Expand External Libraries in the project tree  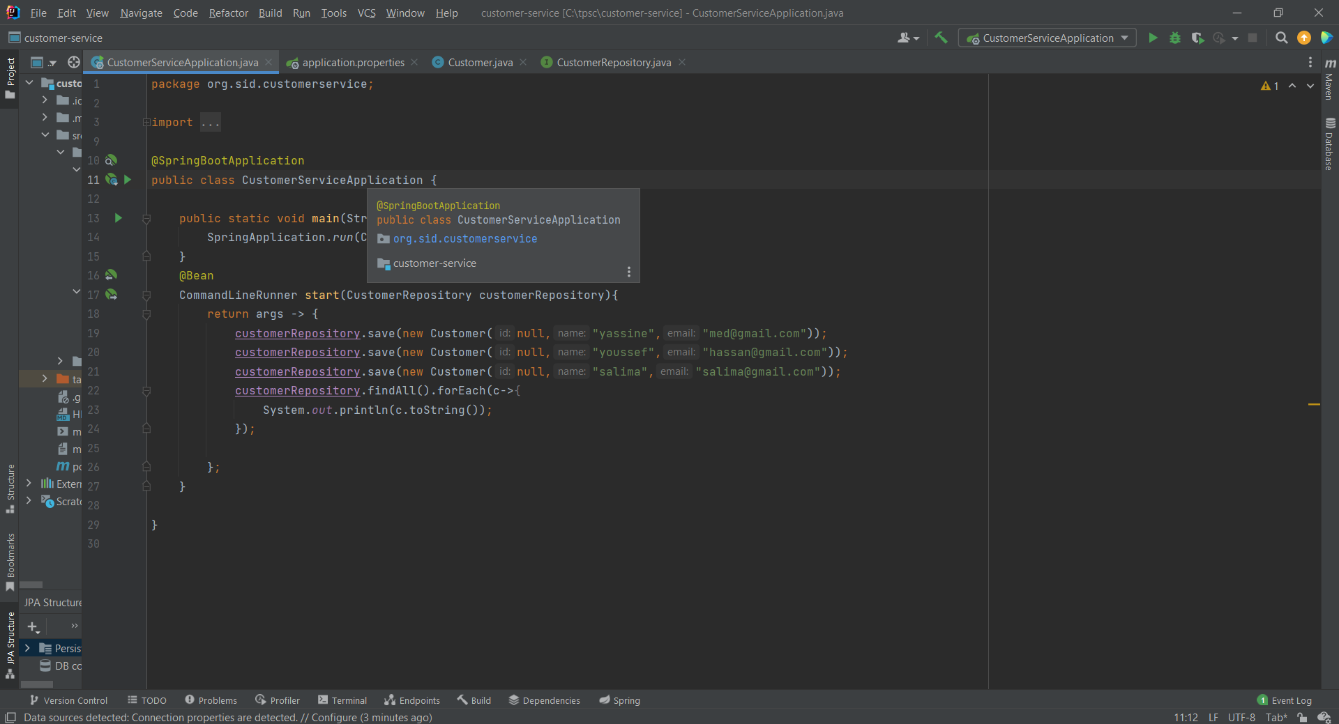29,483
